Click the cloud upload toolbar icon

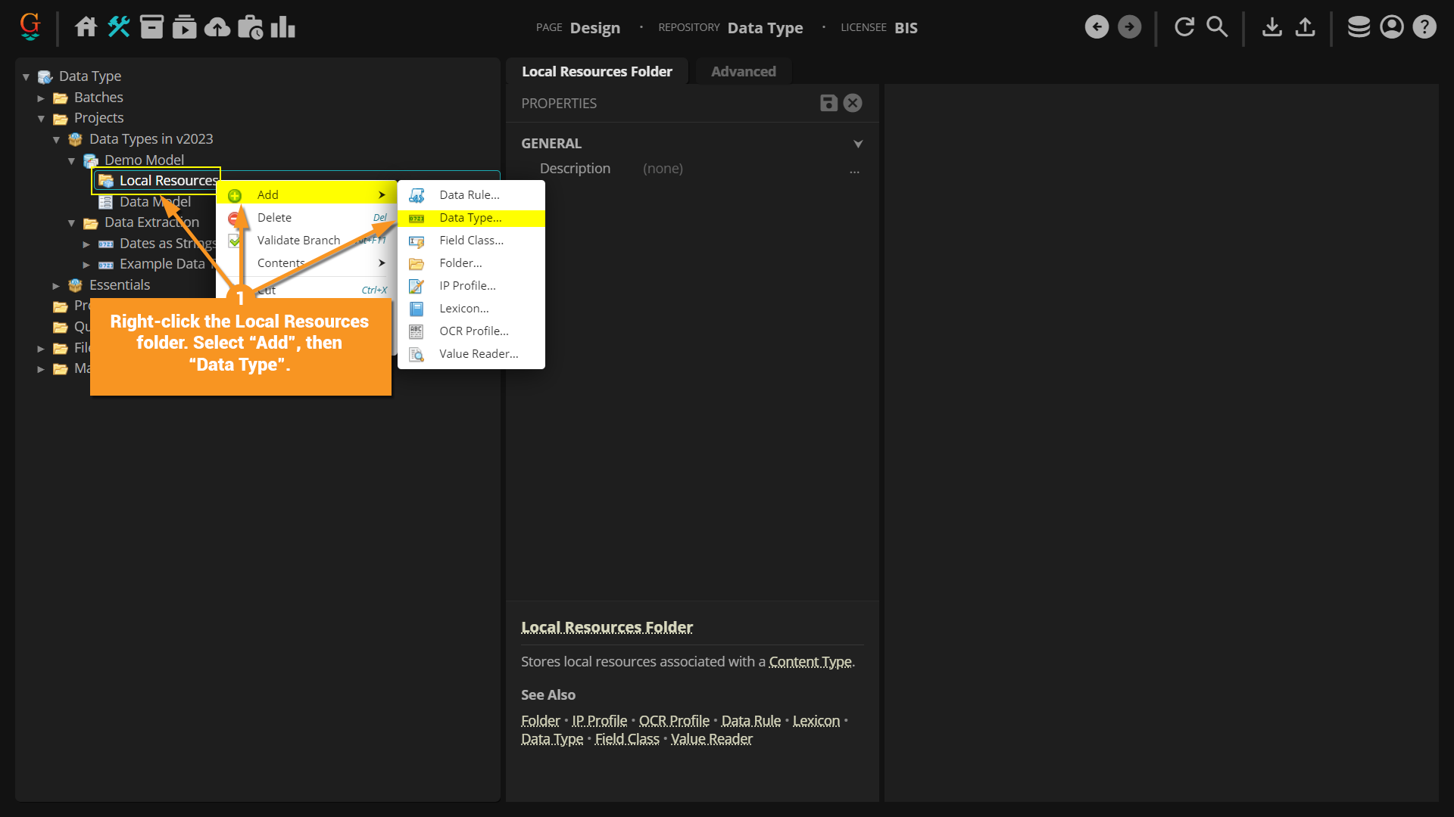click(x=217, y=27)
